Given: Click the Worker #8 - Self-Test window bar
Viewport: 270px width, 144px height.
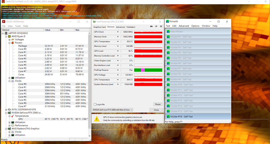Looking at the screenshot, I should (x=198, y=74).
